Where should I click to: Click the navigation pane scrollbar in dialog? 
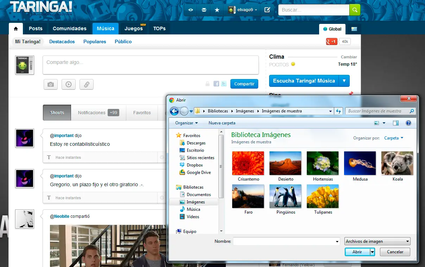coord(221,167)
